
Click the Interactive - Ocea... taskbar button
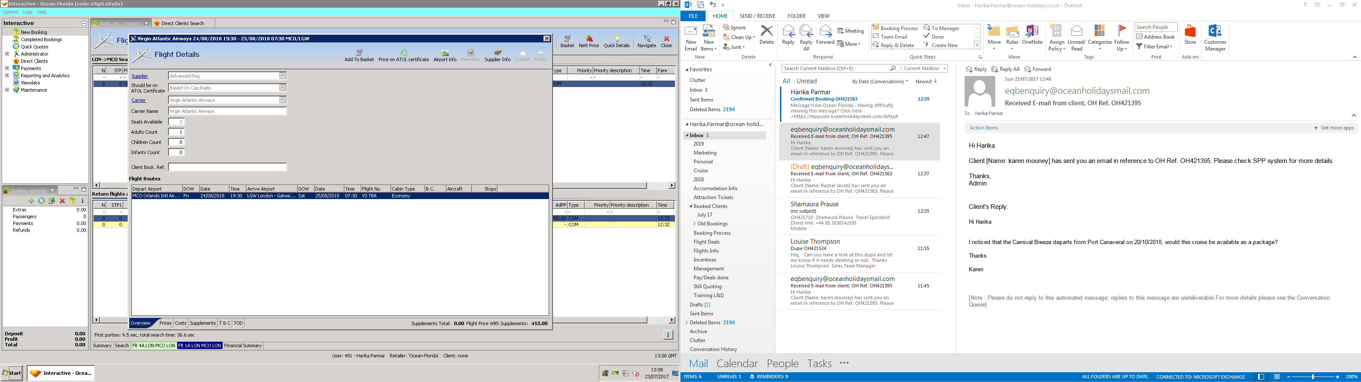click(x=60, y=373)
